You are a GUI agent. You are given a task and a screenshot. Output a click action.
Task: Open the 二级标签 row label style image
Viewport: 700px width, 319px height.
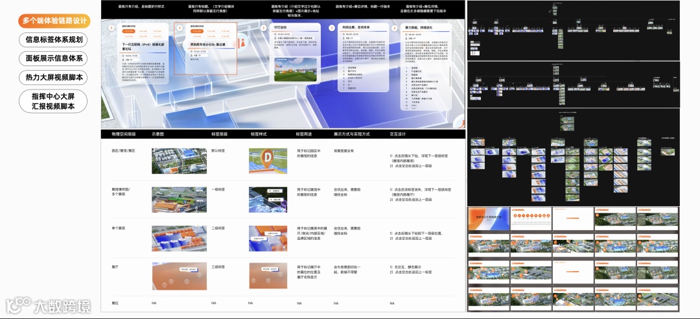tap(268, 239)
